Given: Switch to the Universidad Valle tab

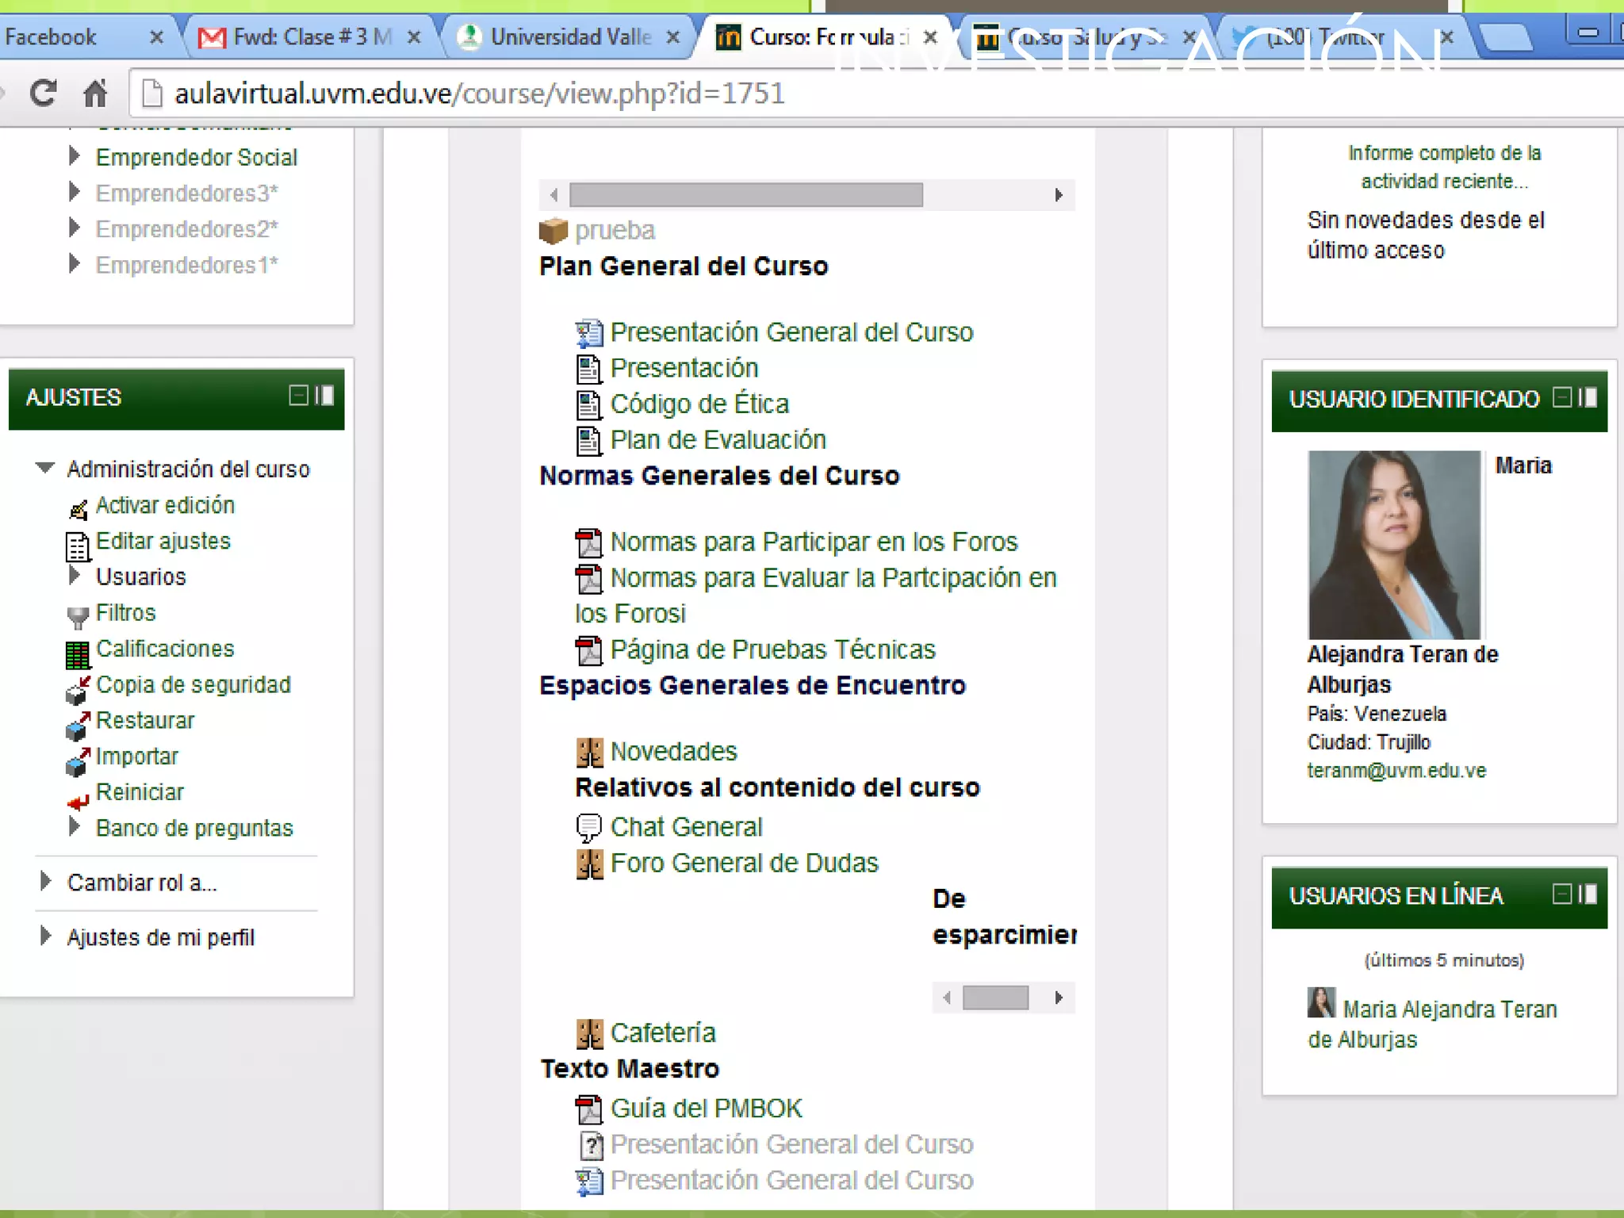Looking at the screenshot, I should point(570,36).
